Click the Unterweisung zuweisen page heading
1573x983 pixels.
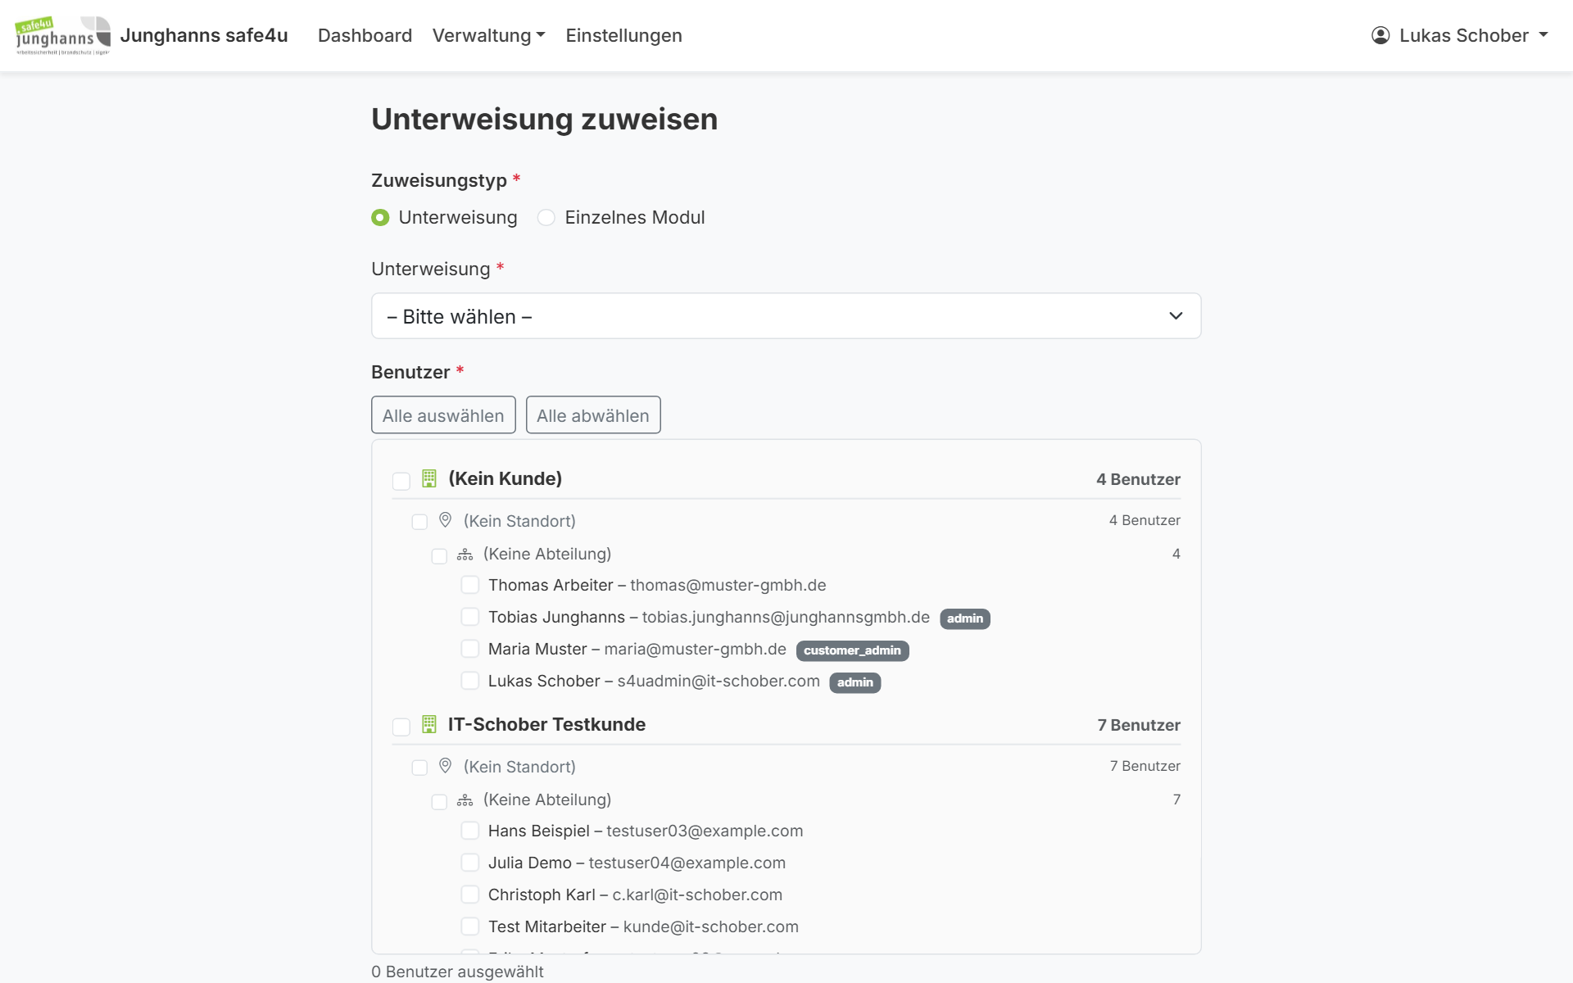pos(545,120)
